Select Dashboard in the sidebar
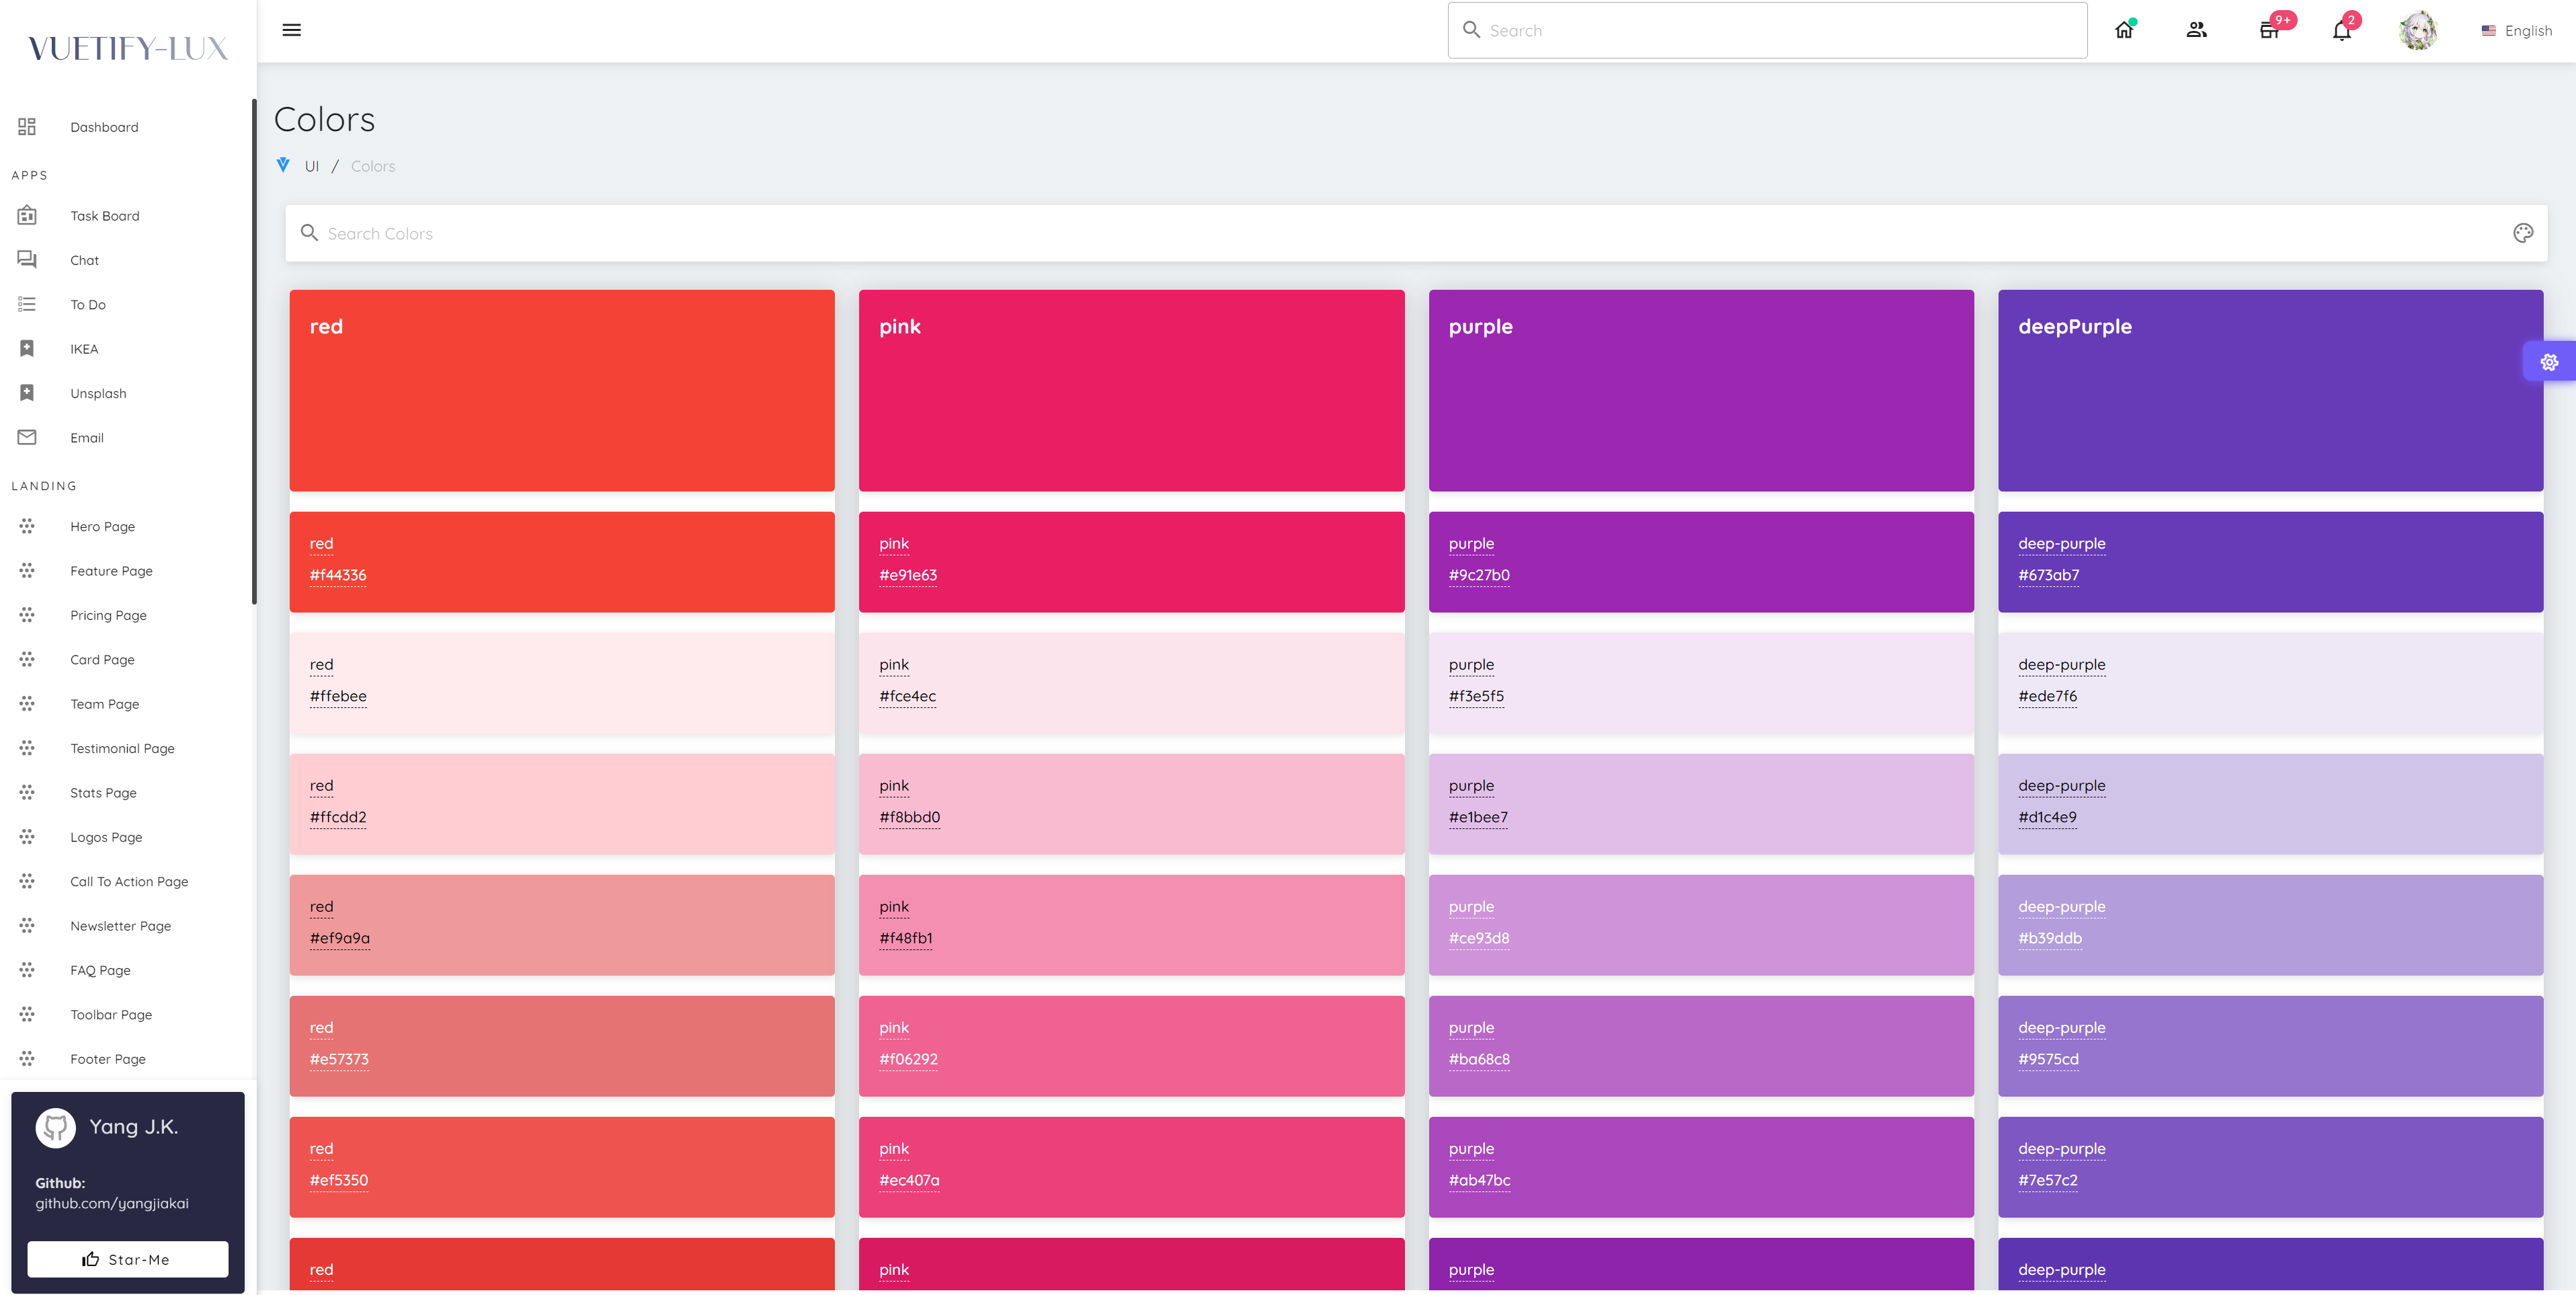The height and width of the screenshot is (1295, 2576). tap(104, 127)
